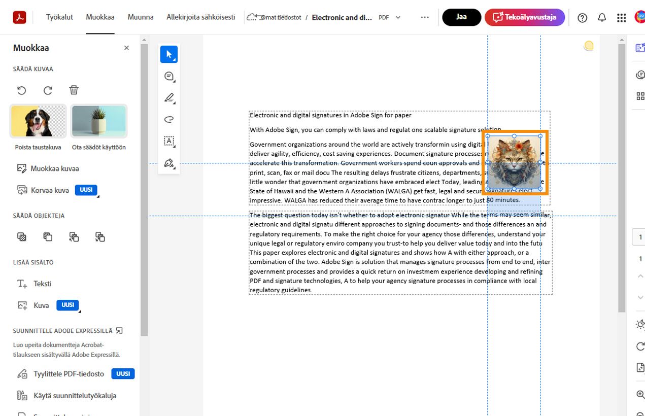Select the cat image in document
This screenshot has height=416, width=645.
[x=514, y=162]
